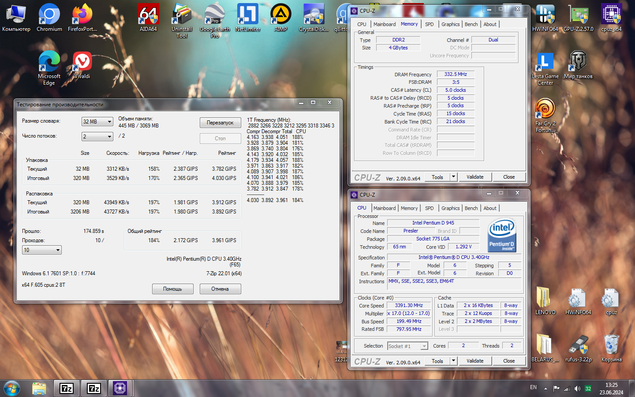The height and width of the screenshot is (397, 635).
Task: Click the Action Center flag icon
Action: click(557, 389)
